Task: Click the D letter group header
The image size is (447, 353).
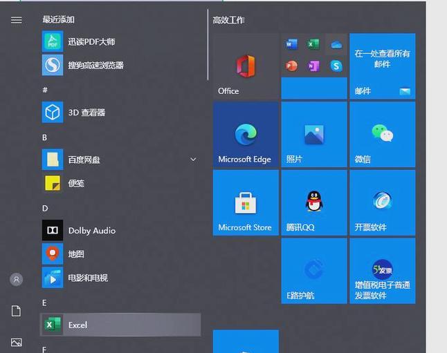Action: tap(45, 209)
